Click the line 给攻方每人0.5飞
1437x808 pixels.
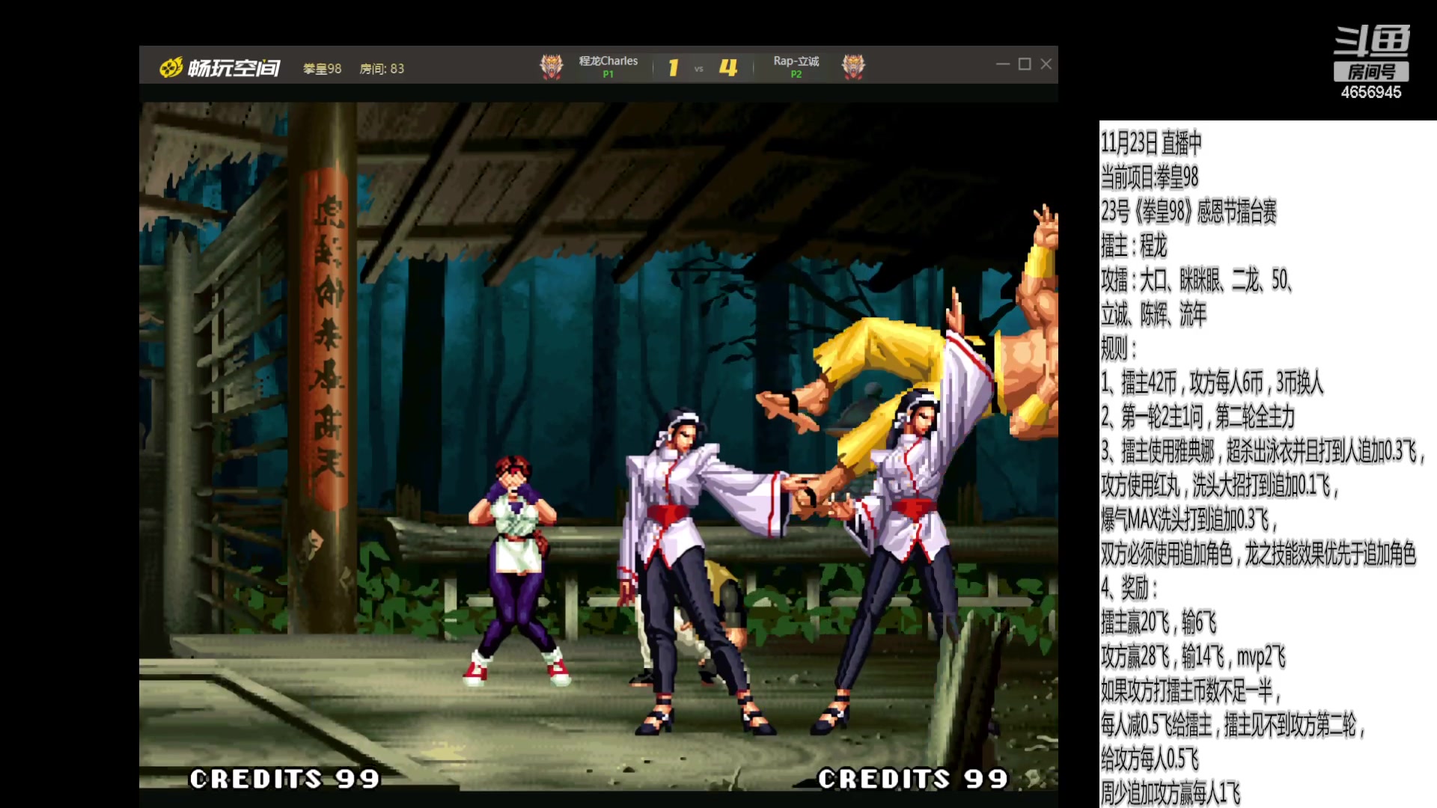1150,759
